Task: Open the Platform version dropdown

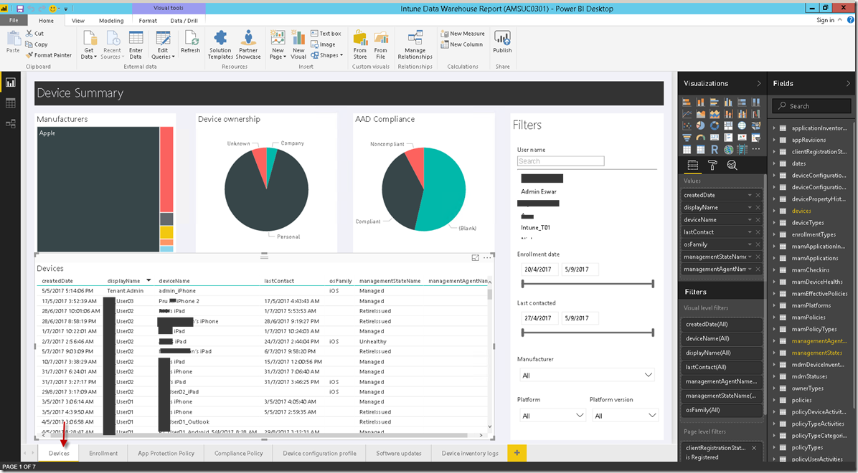Action: [x=624, y=416]
